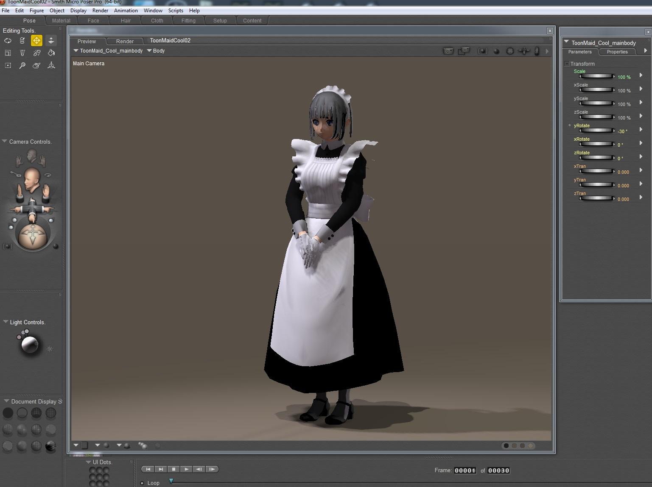
Task: Switch to the Render tab in viewport
Action: pyautogui.click(x=125, y=41)
